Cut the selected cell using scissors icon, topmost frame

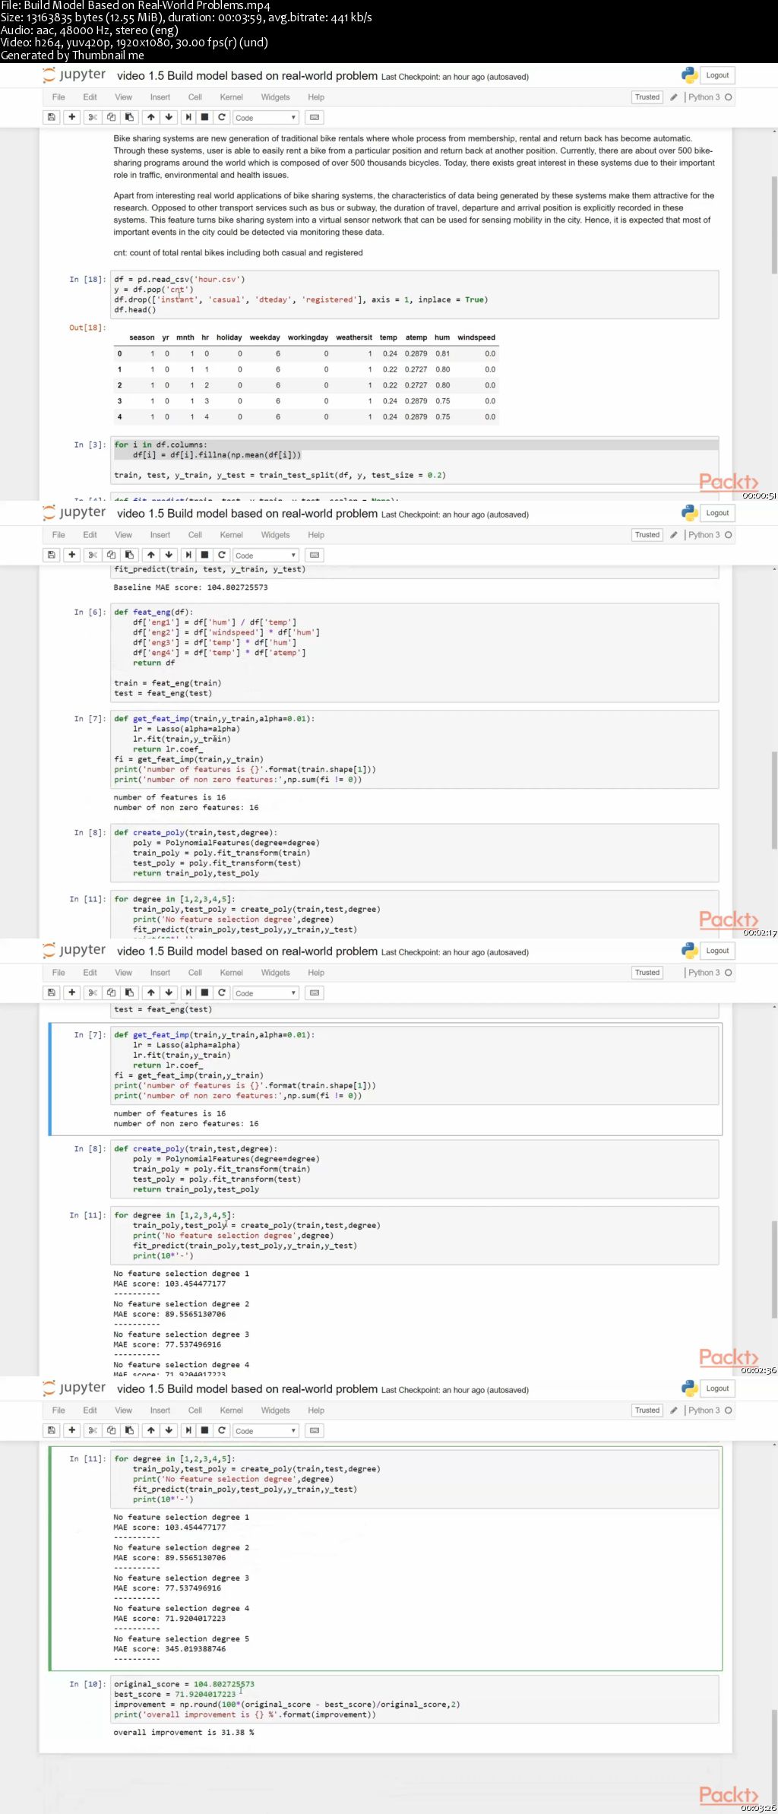93,117
